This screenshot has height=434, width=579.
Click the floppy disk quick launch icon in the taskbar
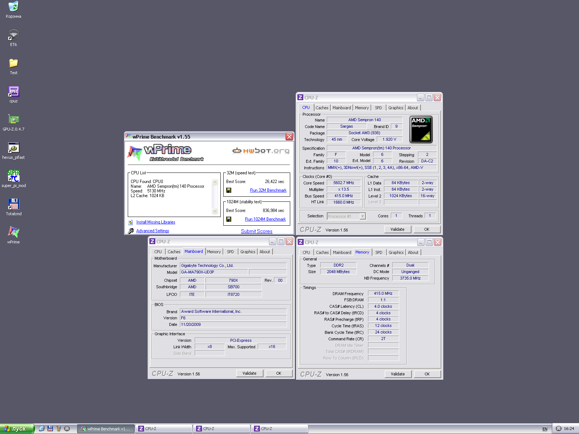[x=50, y=429]
